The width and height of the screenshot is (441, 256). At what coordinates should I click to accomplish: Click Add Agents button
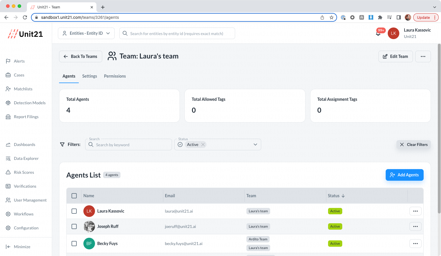coord(405,175)
